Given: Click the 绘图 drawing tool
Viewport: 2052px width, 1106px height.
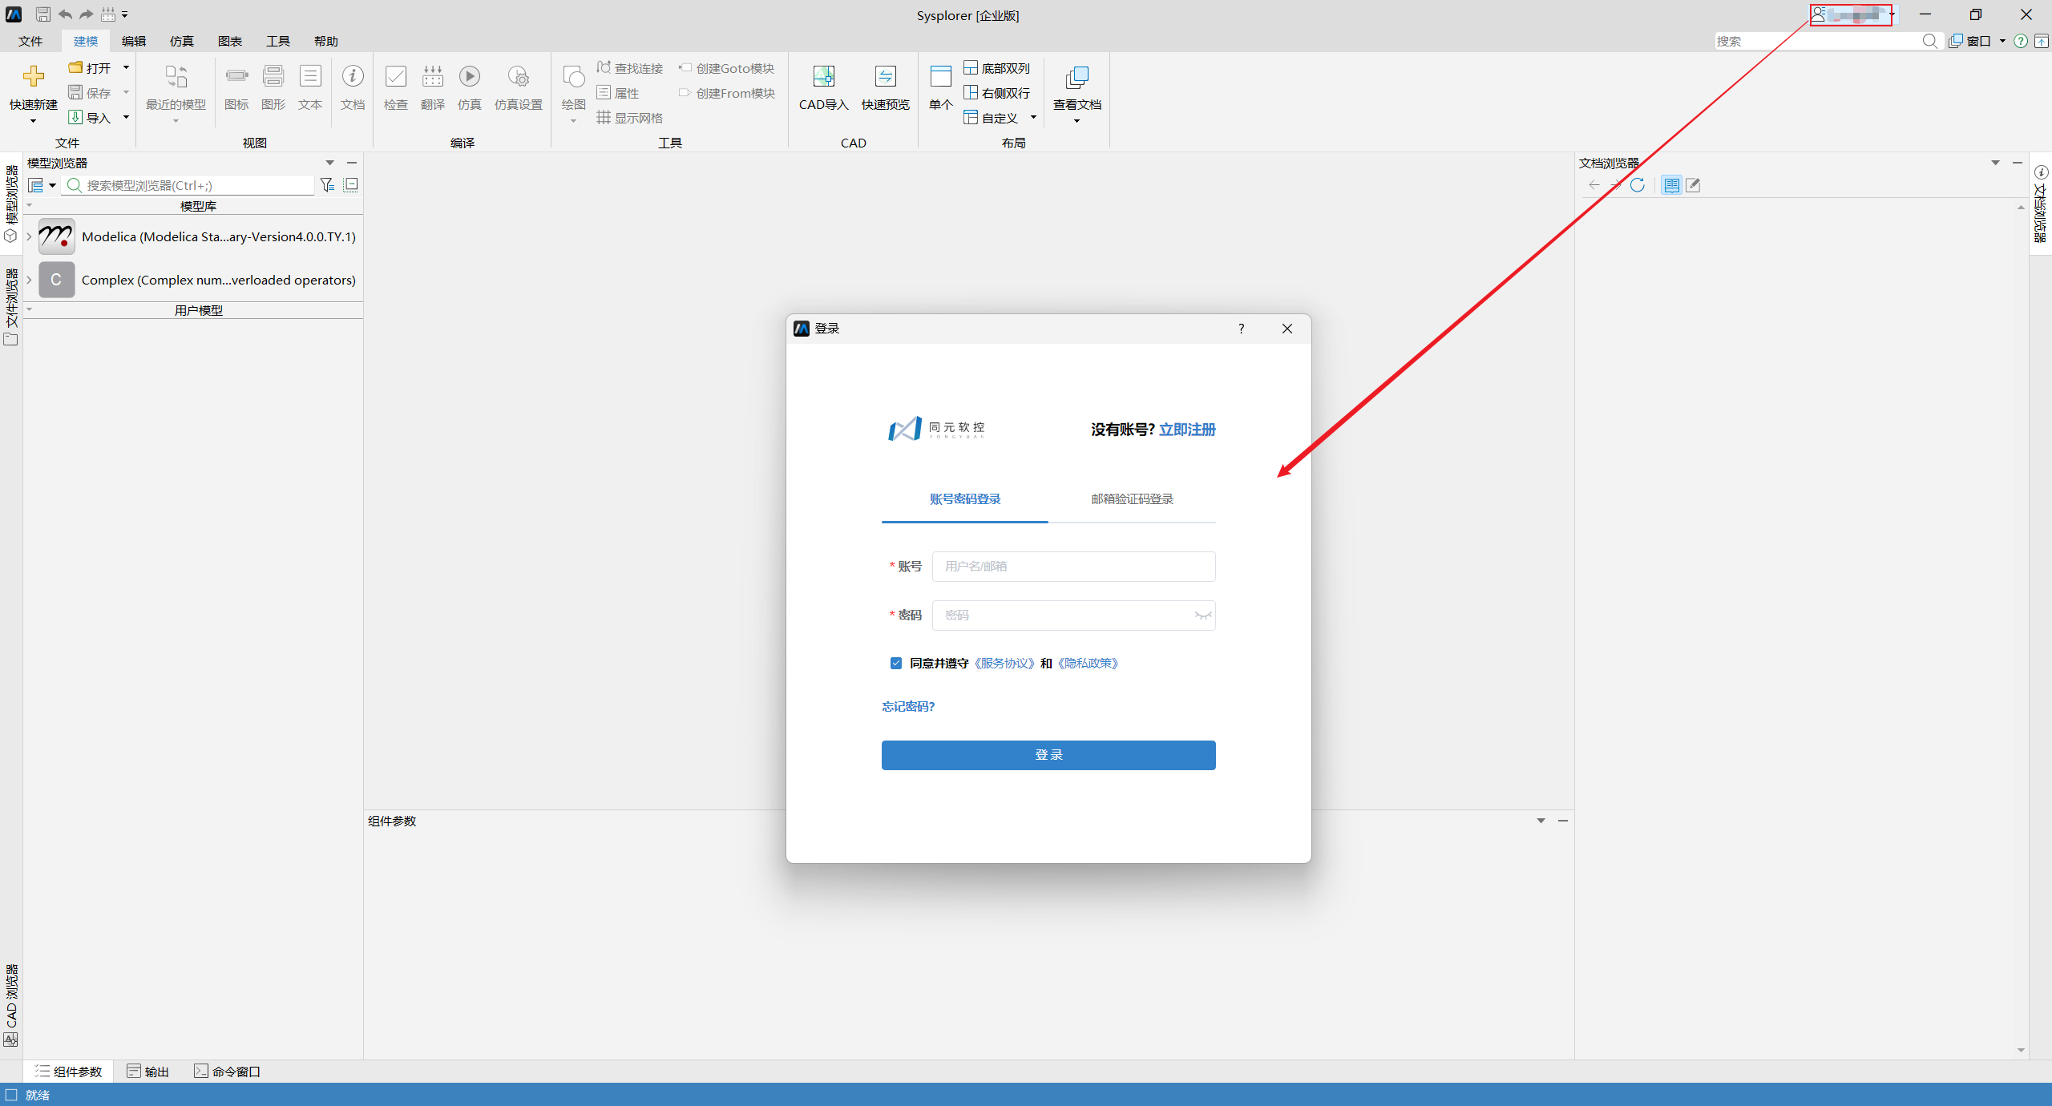Looking at the screenshot, I should (x=574, y=87).
